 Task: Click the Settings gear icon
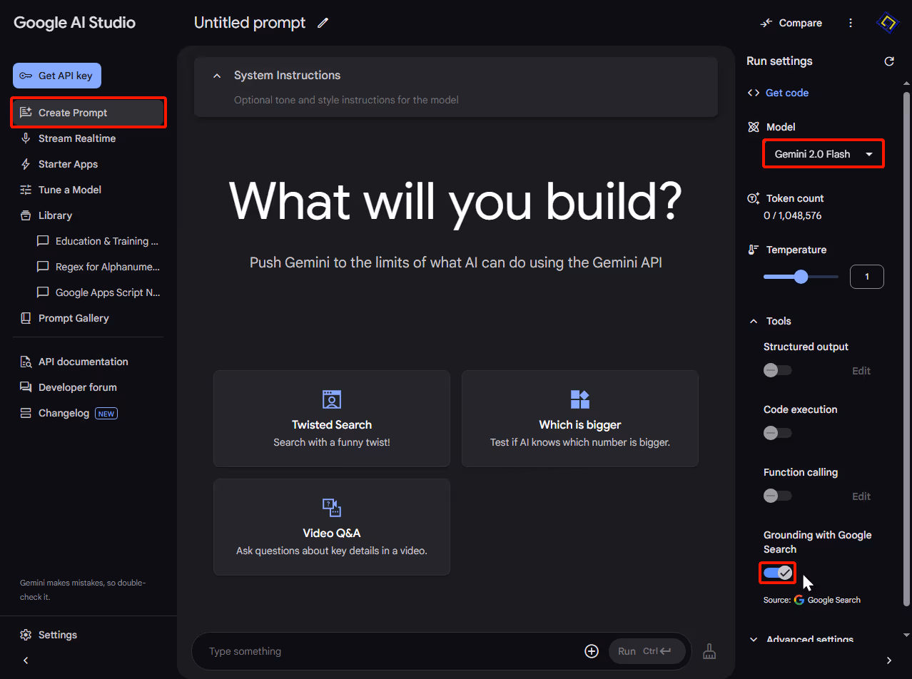[26, 635]
